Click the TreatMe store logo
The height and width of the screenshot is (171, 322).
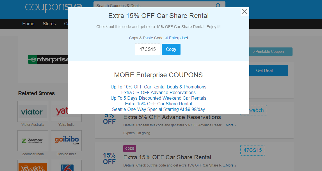(x=33, y=166)
